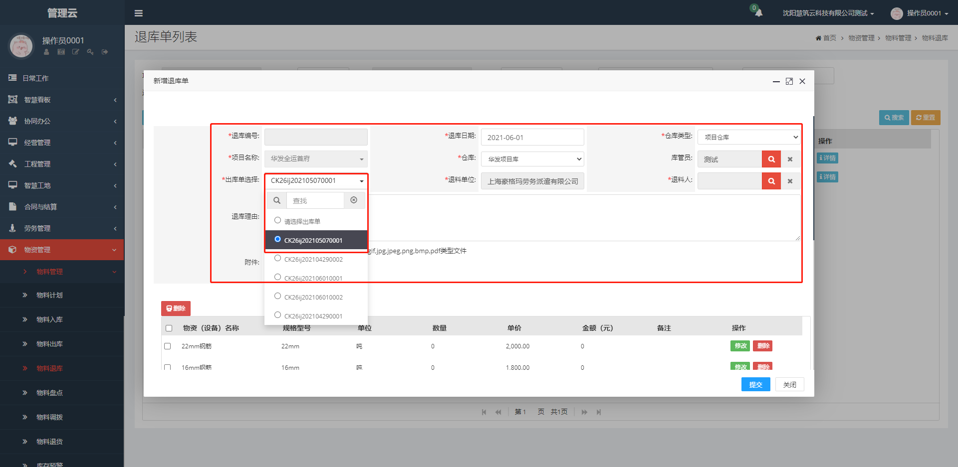Viewport: 958px width, 467px height.
Task: Open 物料盘点 in the sidebar
Action: 62,393
